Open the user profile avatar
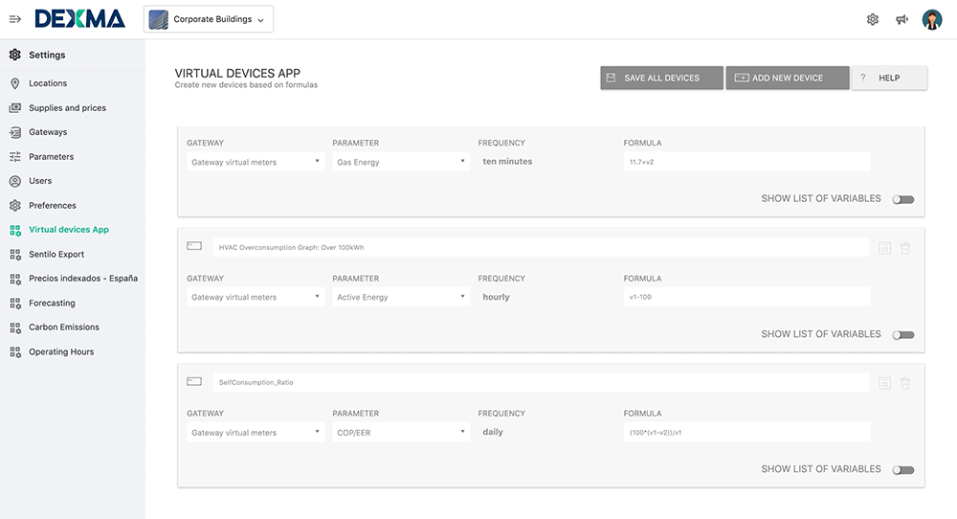Image resolution: width=957 pixels, height=519 pixels. click(932, 19)
